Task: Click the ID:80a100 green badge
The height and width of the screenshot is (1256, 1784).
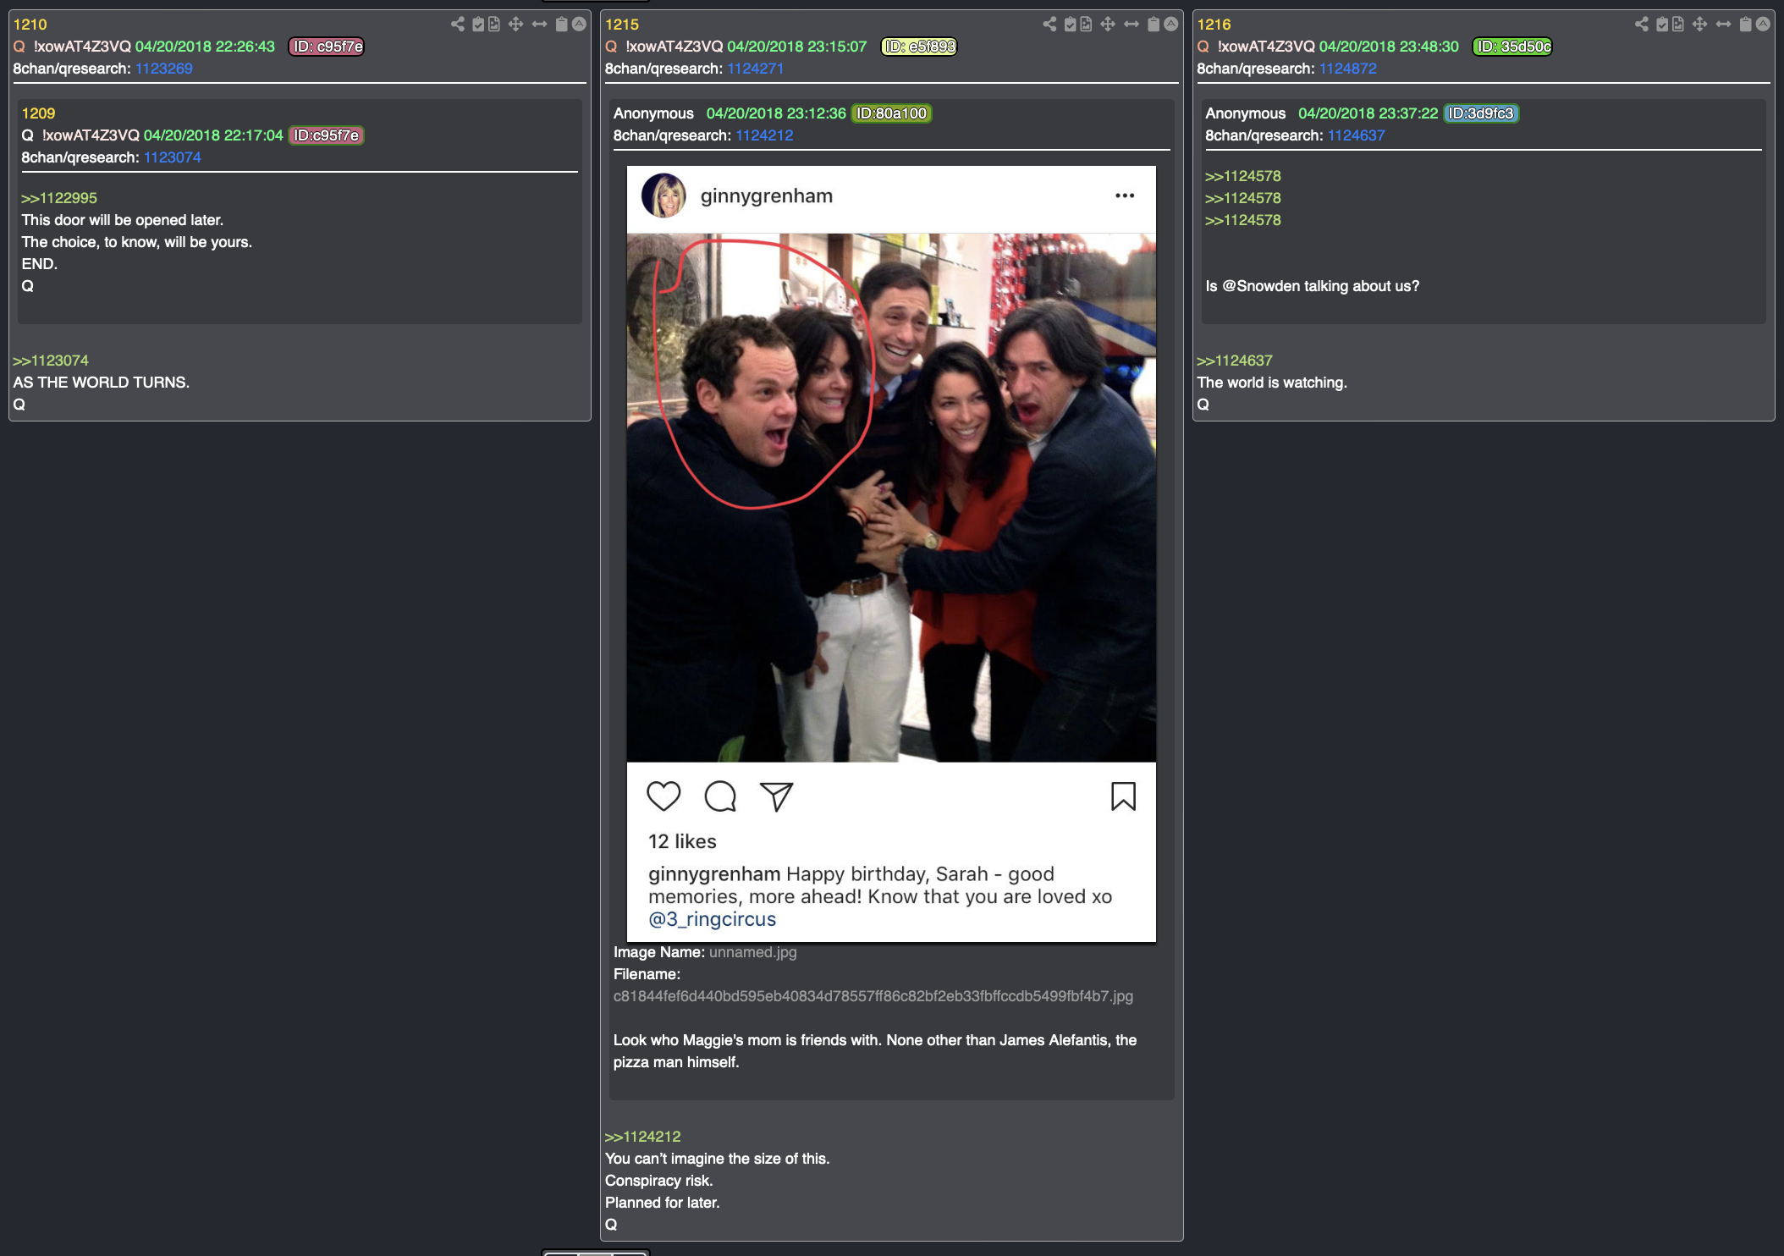Action: (x=891, y=113)
